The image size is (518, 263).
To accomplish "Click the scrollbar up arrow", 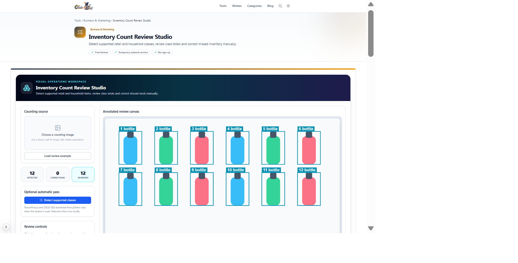I will 371,4.
